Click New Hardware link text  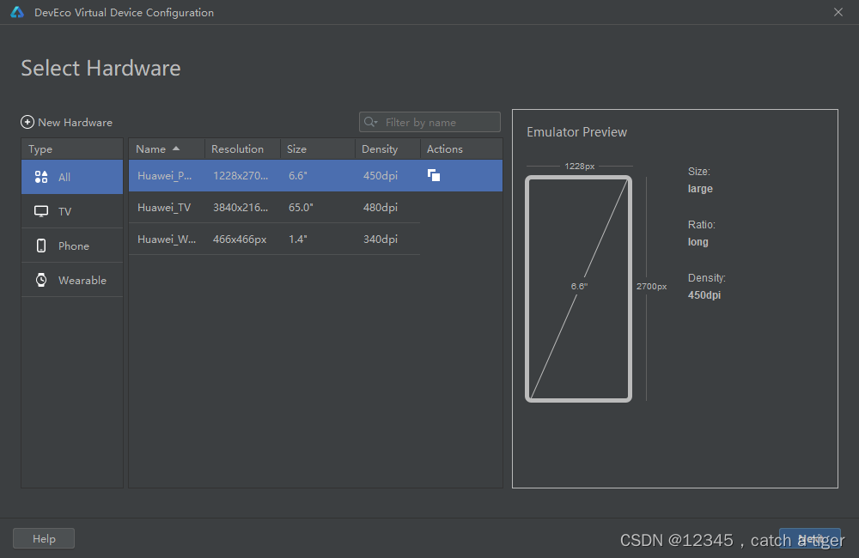tap(75, 123)
